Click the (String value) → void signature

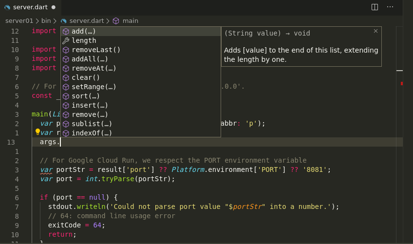coord(267,33)
